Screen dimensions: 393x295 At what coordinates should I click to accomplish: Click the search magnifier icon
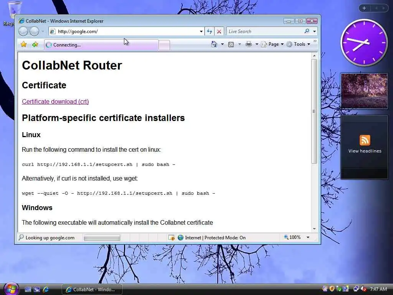307,31
